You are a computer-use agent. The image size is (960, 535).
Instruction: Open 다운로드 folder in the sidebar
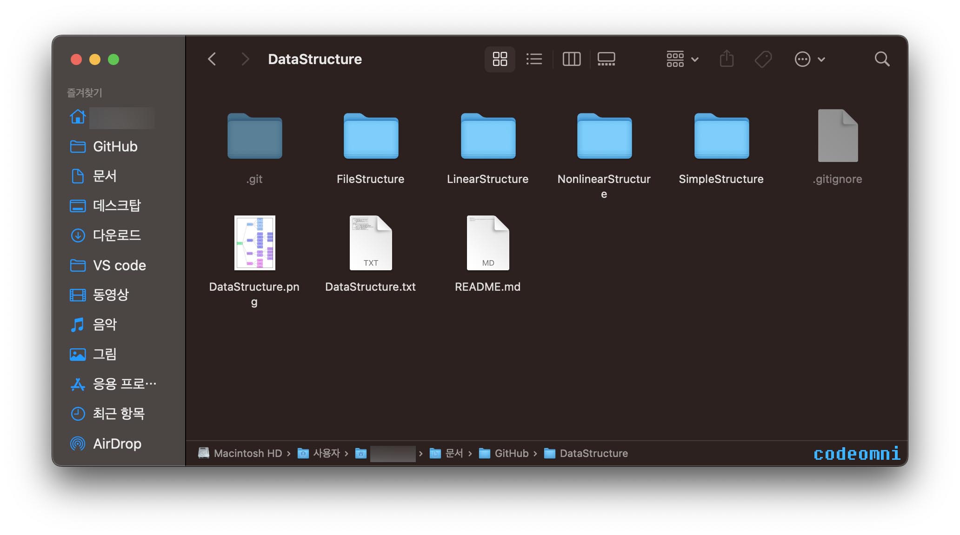pos(116,235)
